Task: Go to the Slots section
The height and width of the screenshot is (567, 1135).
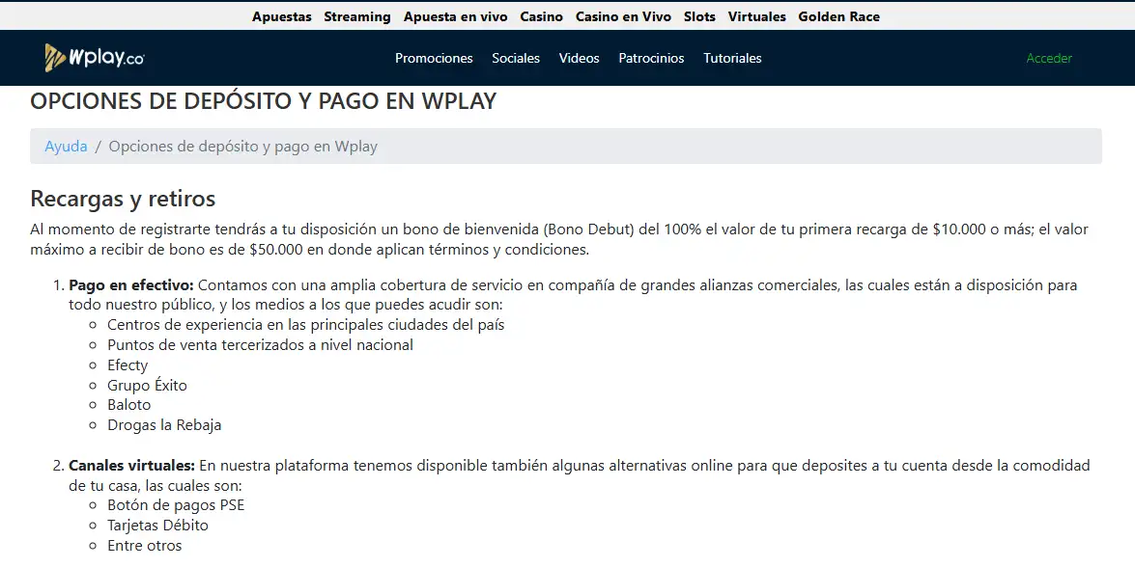Action: 699,16
